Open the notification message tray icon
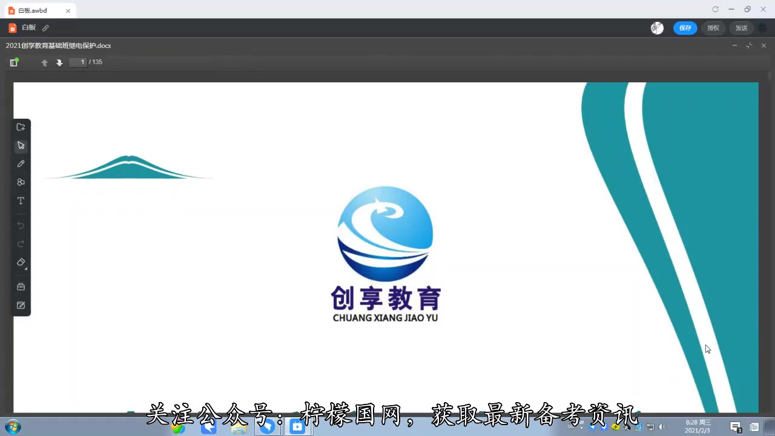Viewport: 775px width, 436px height. point(736,427)
